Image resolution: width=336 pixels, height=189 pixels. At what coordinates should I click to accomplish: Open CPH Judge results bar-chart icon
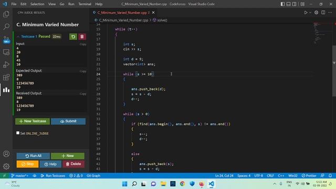coord(6,90)
